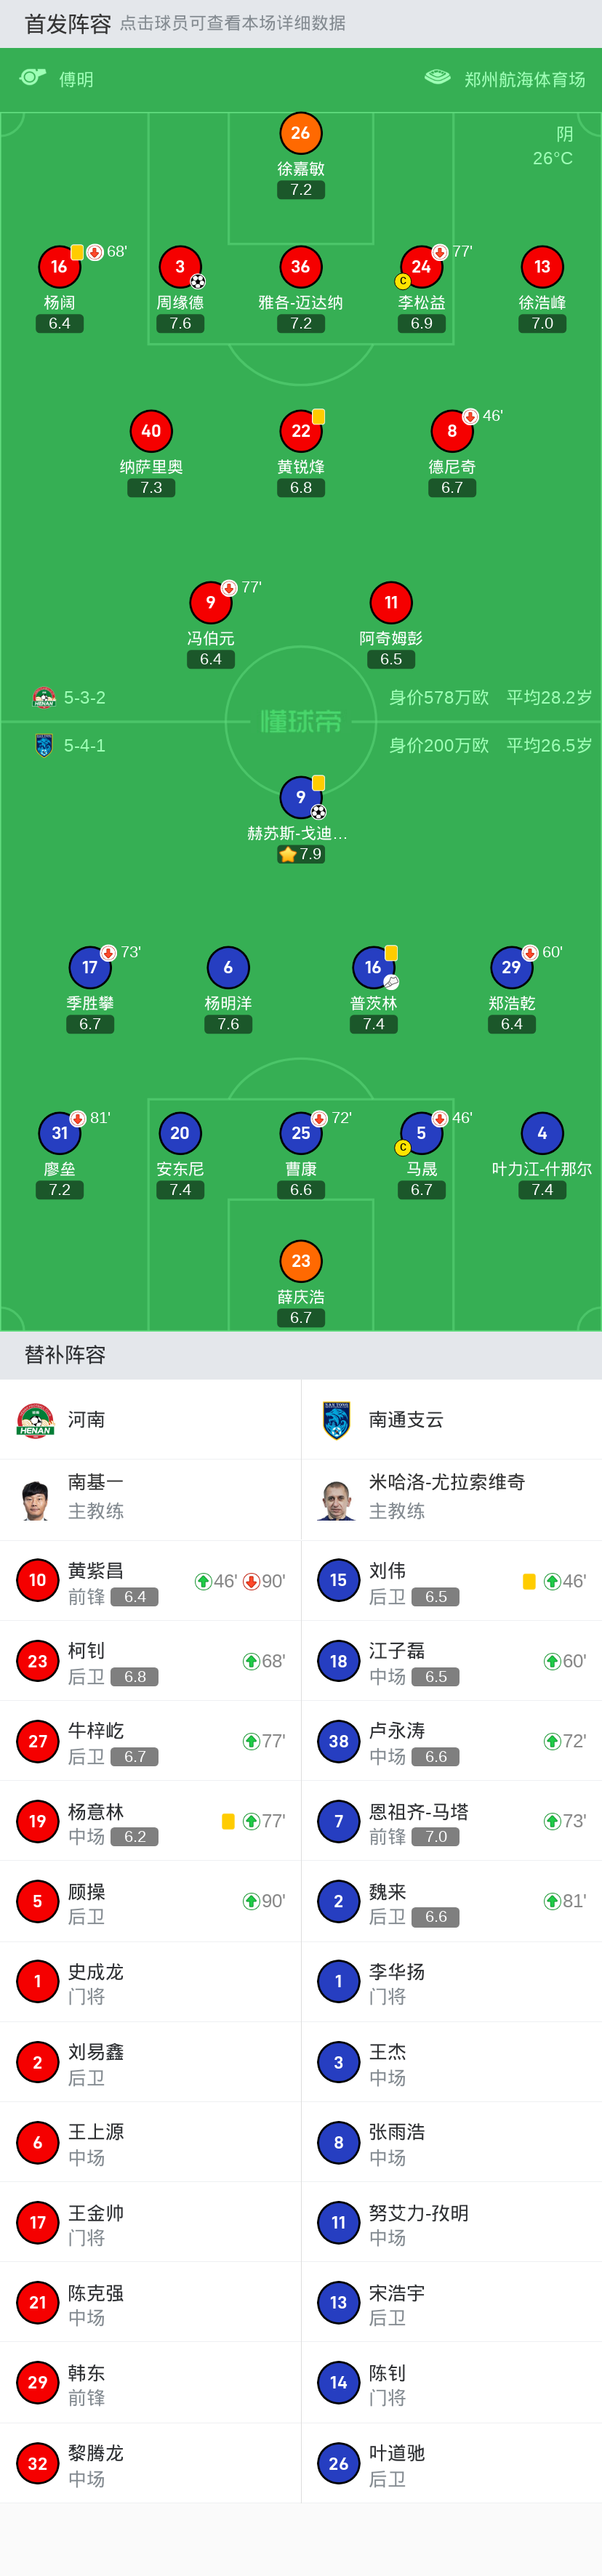
Task: Open 阿奇姆彭 number 11 player details
Action: pyautogui.click(x=391, y=603)
